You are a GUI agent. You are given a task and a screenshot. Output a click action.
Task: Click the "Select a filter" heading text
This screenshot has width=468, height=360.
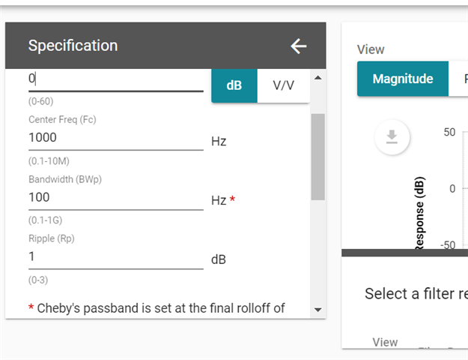pyautogui.click(x=416, y=293)
